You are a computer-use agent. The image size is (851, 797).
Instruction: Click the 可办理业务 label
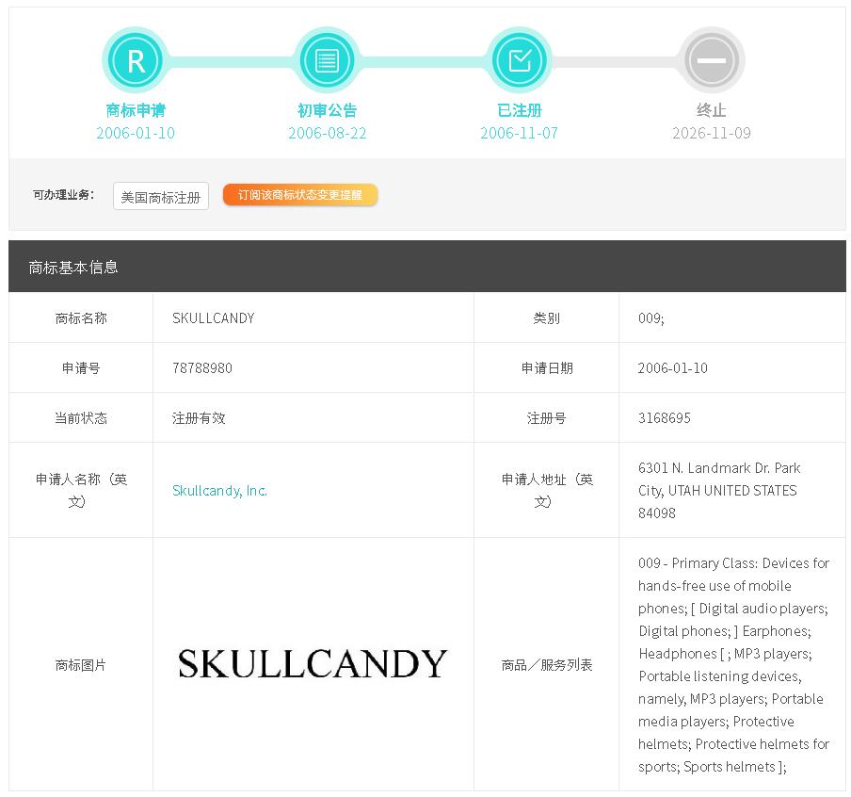click(x=63, y=195)
